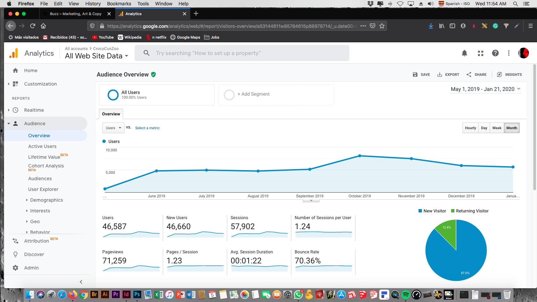Click the Help question mark icon
This screenshot has height=302, width=537.
[495, 53]
